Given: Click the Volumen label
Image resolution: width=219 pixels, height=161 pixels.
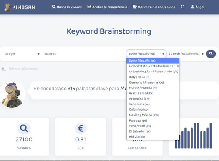Looking at the screenshot, I should [24, 148].
